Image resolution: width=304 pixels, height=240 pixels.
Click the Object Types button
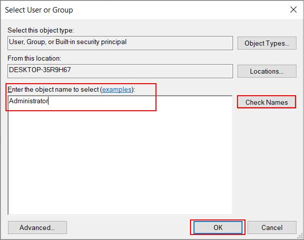[266, 43]
